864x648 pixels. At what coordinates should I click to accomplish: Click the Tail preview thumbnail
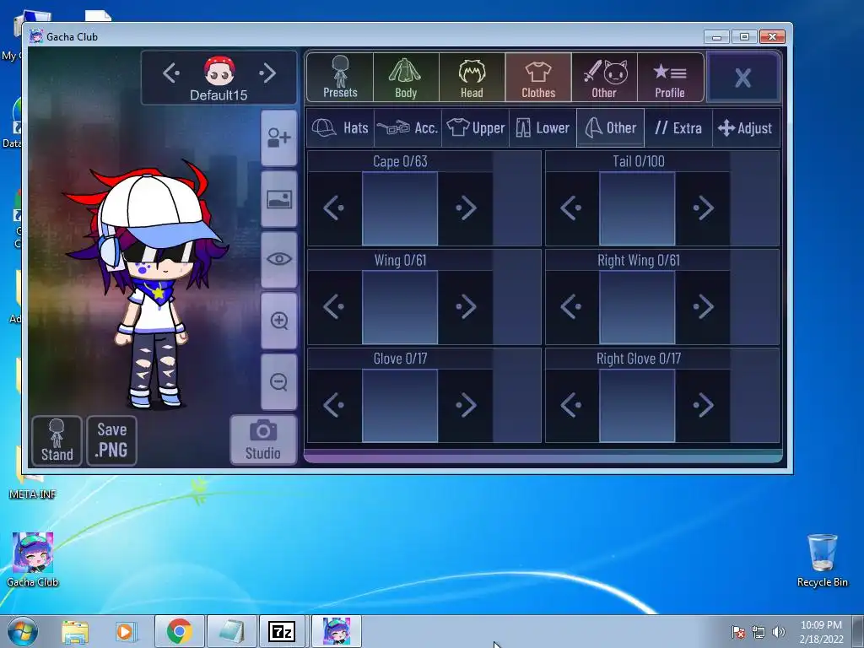point(638,208)
